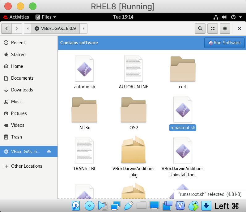Eject the VBox_GAs disc
The height and width of the screenshot is (212, 246).
(49, 152)
